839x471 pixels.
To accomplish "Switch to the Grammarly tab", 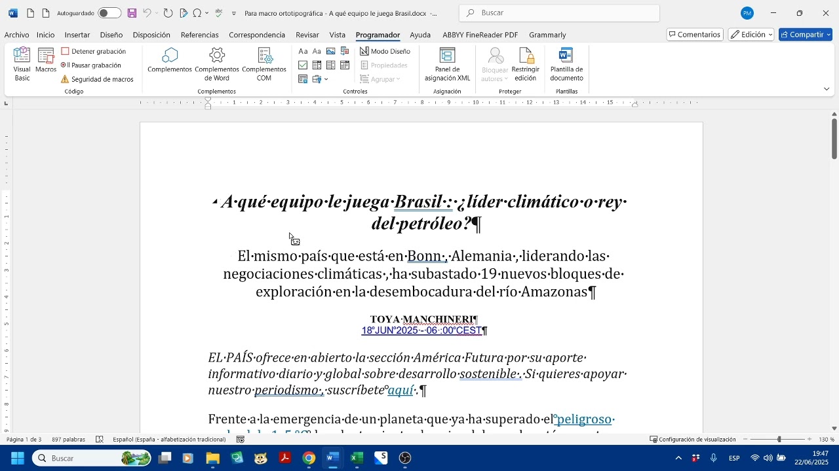I will coord(547,35).
